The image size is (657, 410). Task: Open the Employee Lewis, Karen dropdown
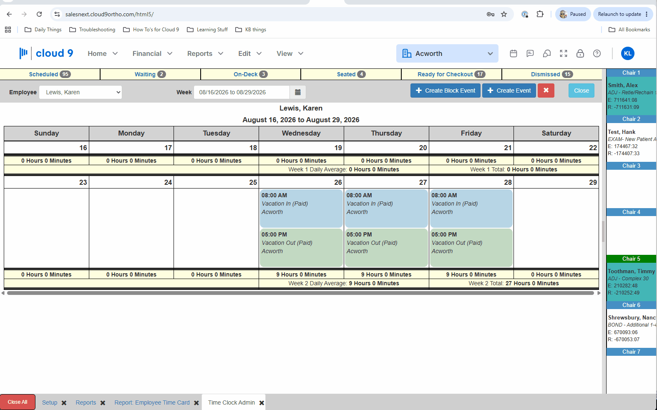pos(81,92)
